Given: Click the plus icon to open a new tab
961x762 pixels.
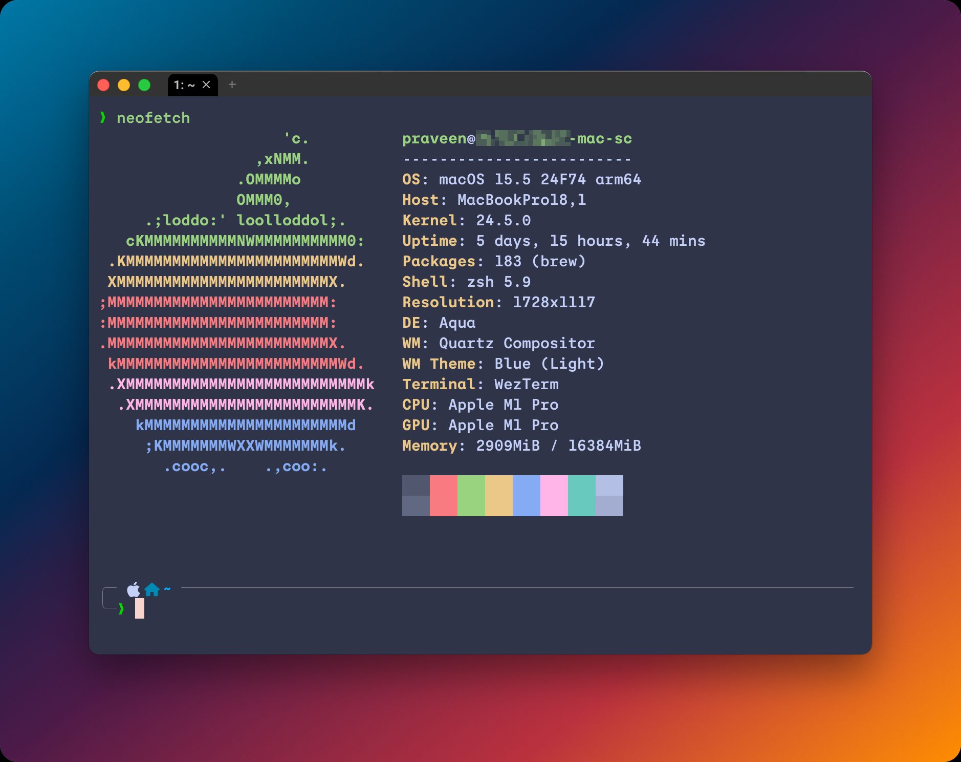Looking at the screenshot, I should pos(233,85).
